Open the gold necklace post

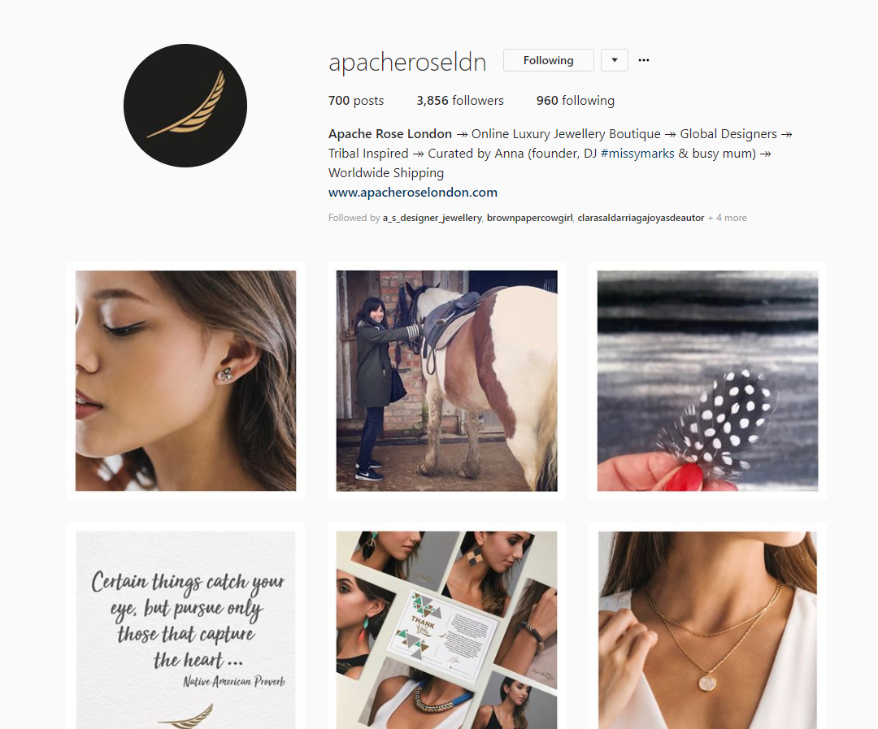click(x=708, y=630)
